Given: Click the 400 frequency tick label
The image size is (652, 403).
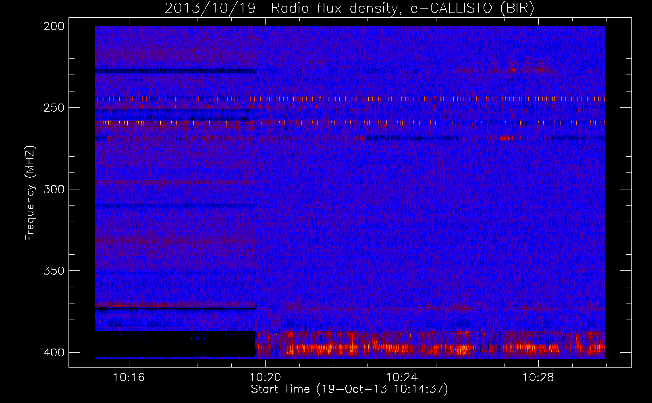Looking at the screenshot, I should (54, 353).
